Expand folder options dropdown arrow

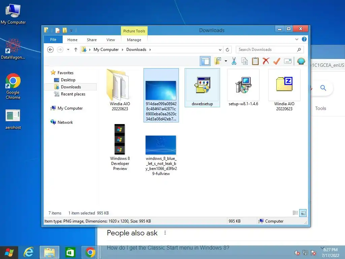tap(226, 61)
